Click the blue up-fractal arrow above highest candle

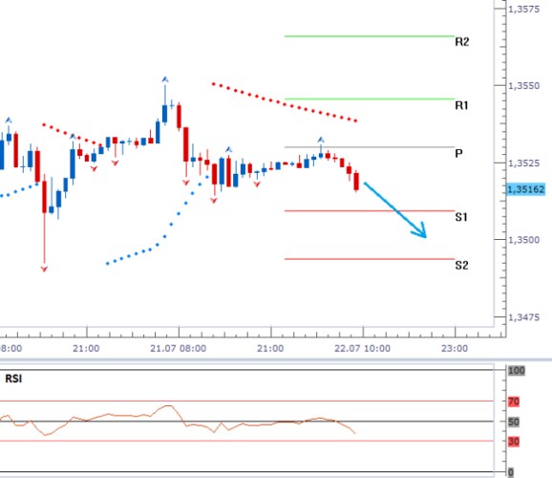165,79
